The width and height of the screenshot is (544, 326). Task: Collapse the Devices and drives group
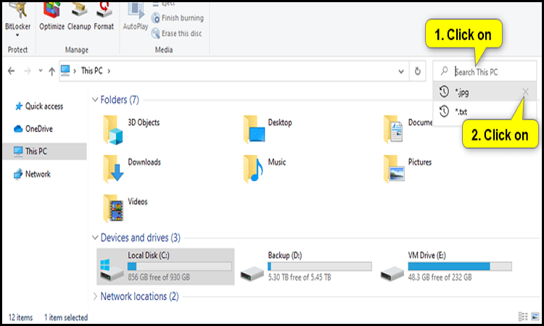coord(96,238)
